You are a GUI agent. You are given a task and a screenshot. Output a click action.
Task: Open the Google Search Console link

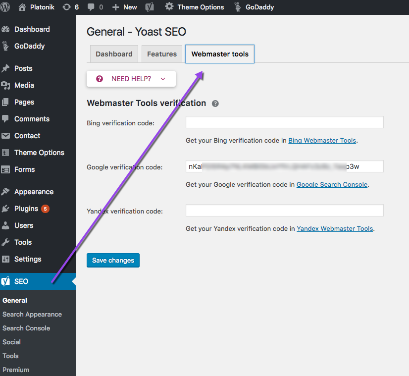point(332,184)
